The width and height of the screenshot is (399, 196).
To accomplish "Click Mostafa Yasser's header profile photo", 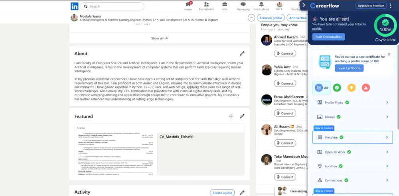I will 74,18.
